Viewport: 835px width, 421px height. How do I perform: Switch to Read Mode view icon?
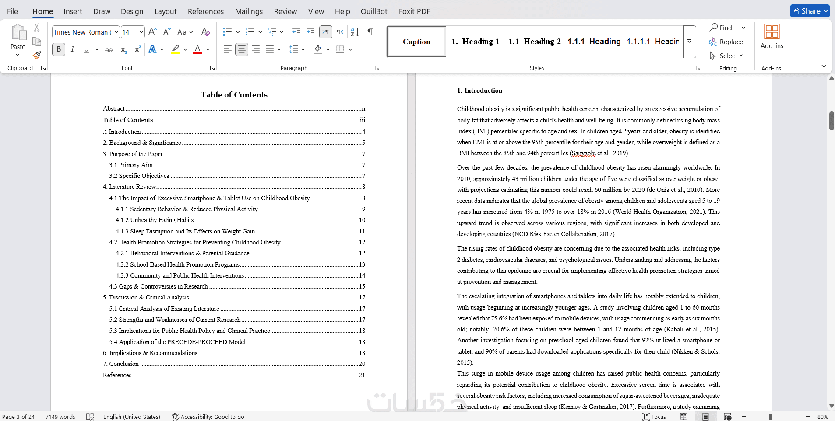tap(684, 417)
